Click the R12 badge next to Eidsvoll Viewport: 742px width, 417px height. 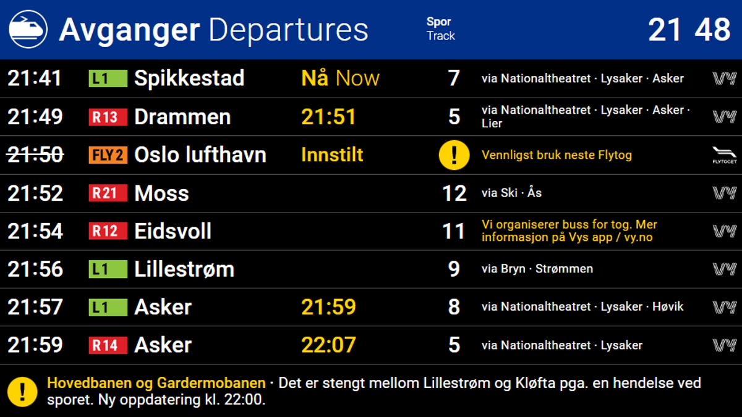[108, 231]
